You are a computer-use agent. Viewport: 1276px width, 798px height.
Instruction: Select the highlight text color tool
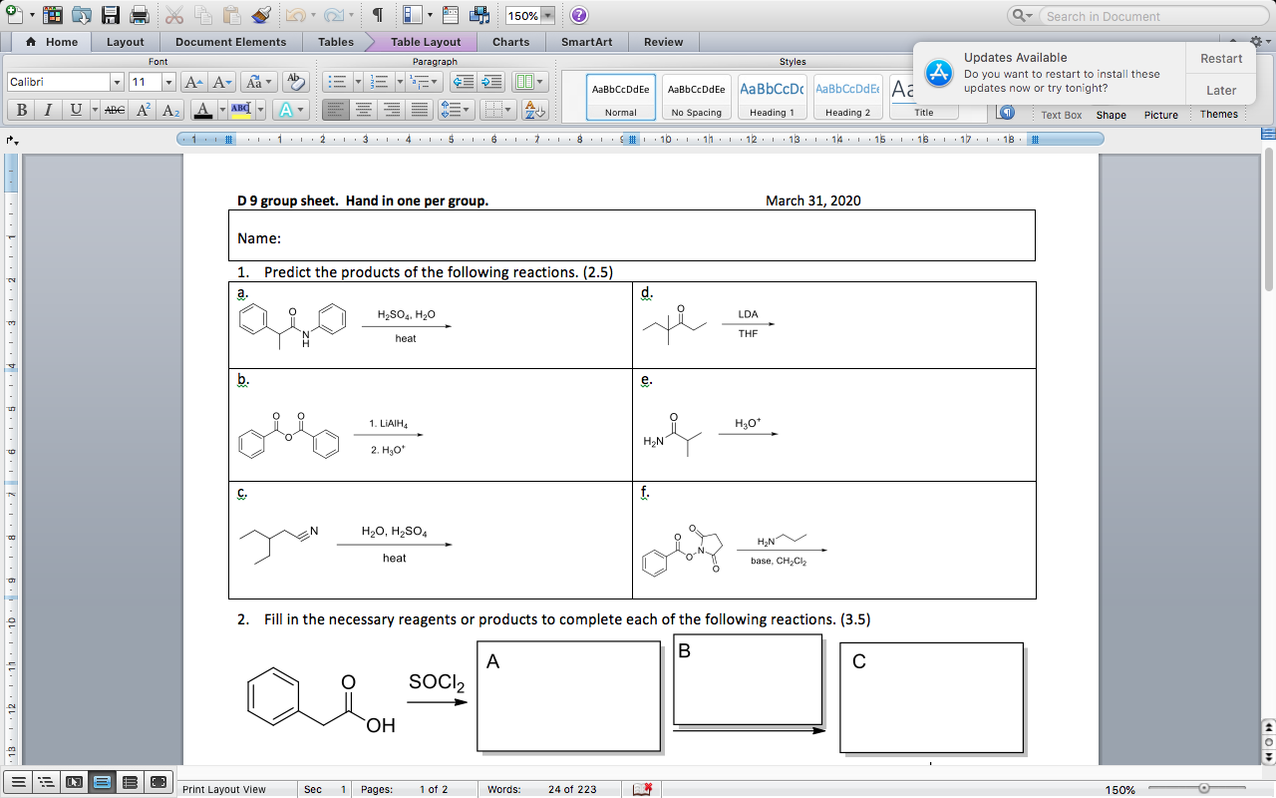[x=240, y=109]
